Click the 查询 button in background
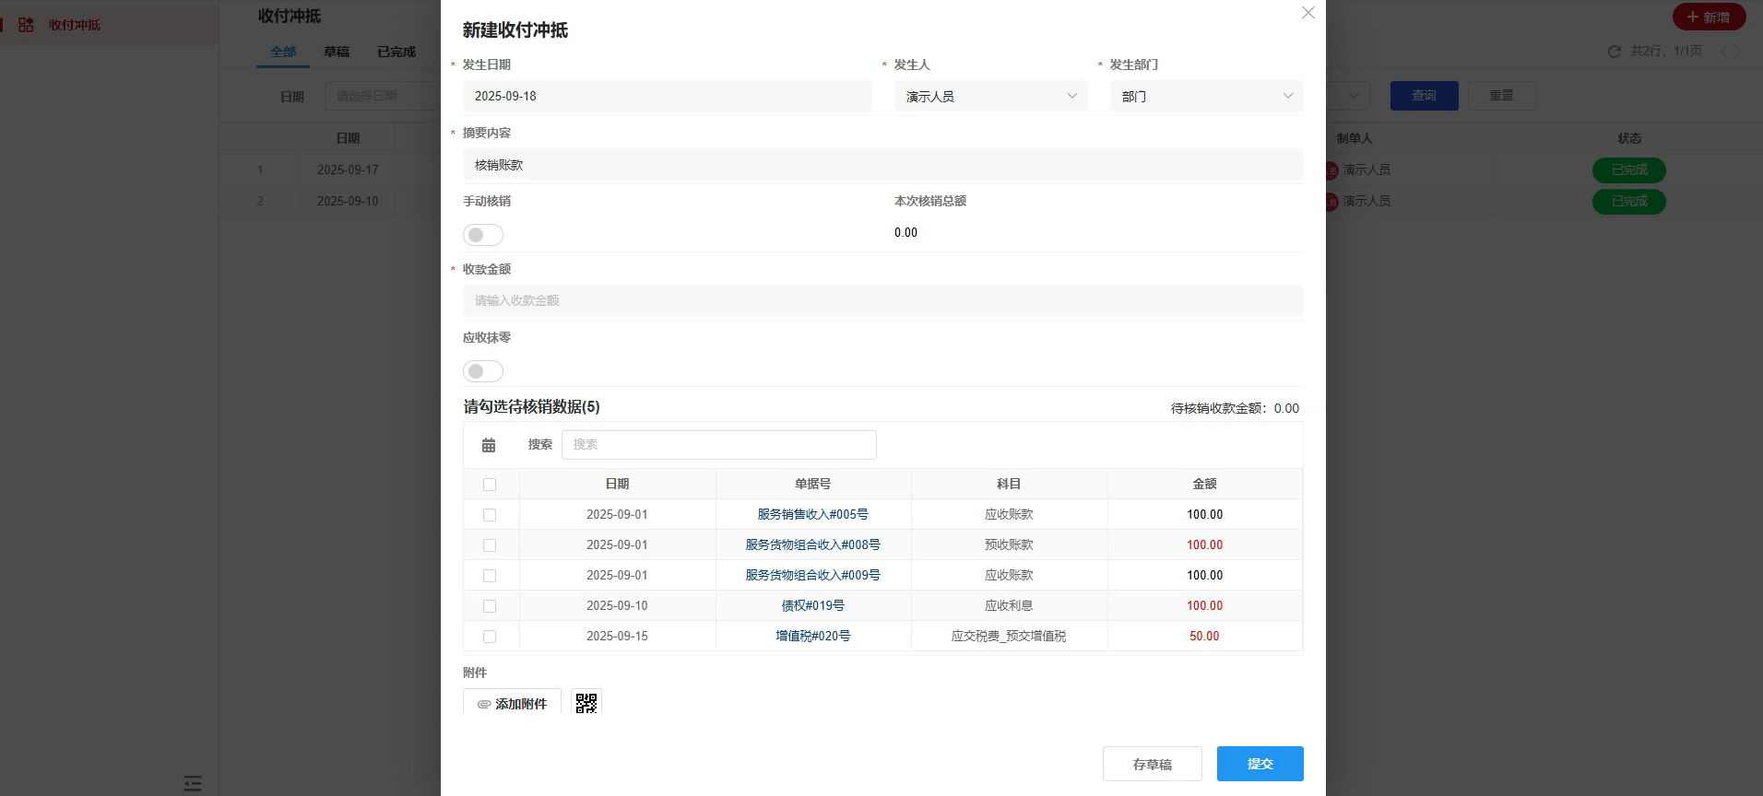 tap(1424, 96)
